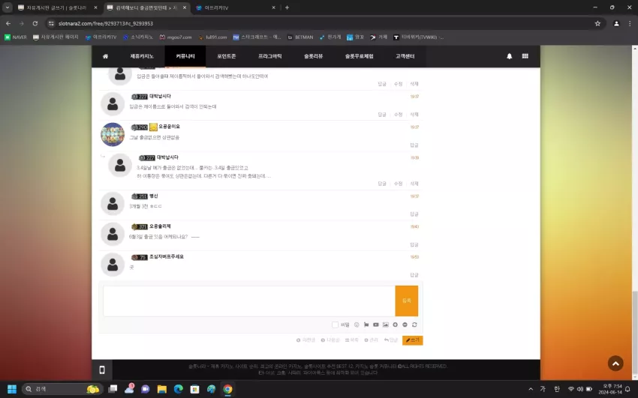The height and width of the screenshot is (398, 638).
Task: Delete 대박납시다's comment about 3,4일날 출금
Action: [414, 184]
